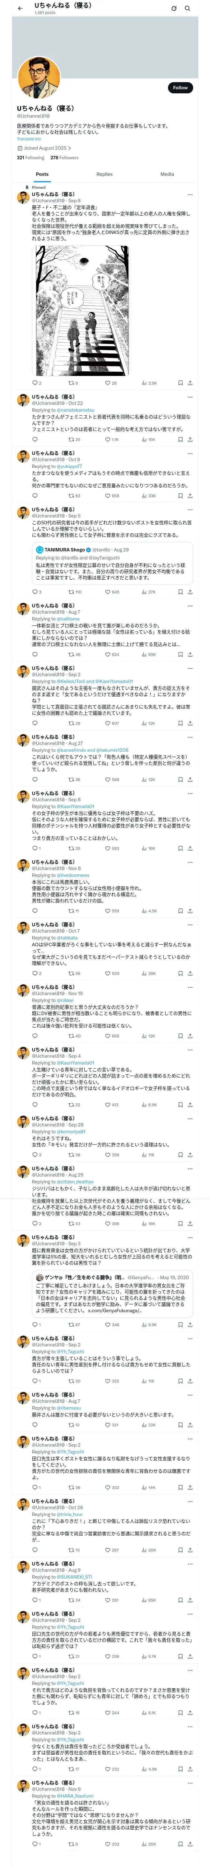
Task: Open the 278 Followers list
Action: coord(64,157)
